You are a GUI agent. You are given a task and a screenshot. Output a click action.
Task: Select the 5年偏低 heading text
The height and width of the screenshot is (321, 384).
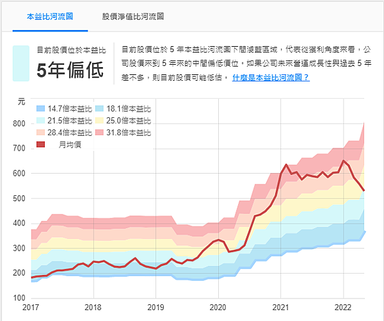coord(70,70)
